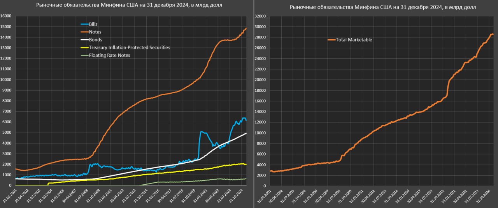Click the end point of Total Marketable line
Image resolution: width=498 pixels, height=208 pixels.
(x=493, y=35)
